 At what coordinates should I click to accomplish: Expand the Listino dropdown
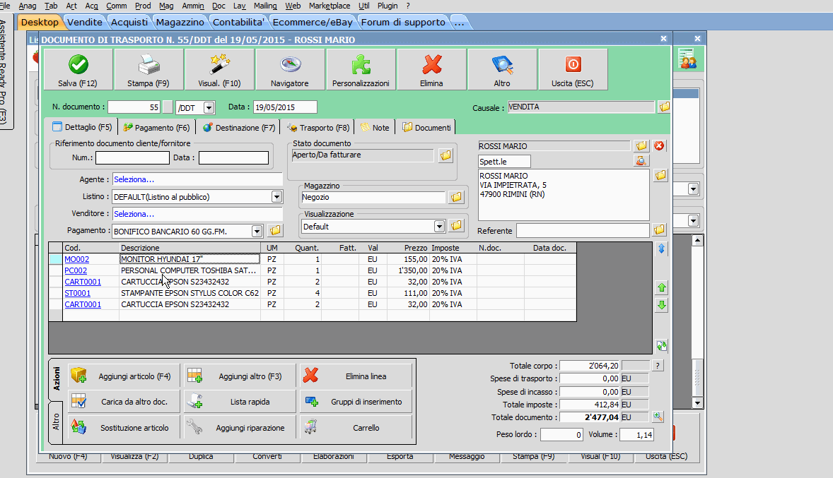tap(276, 197)
